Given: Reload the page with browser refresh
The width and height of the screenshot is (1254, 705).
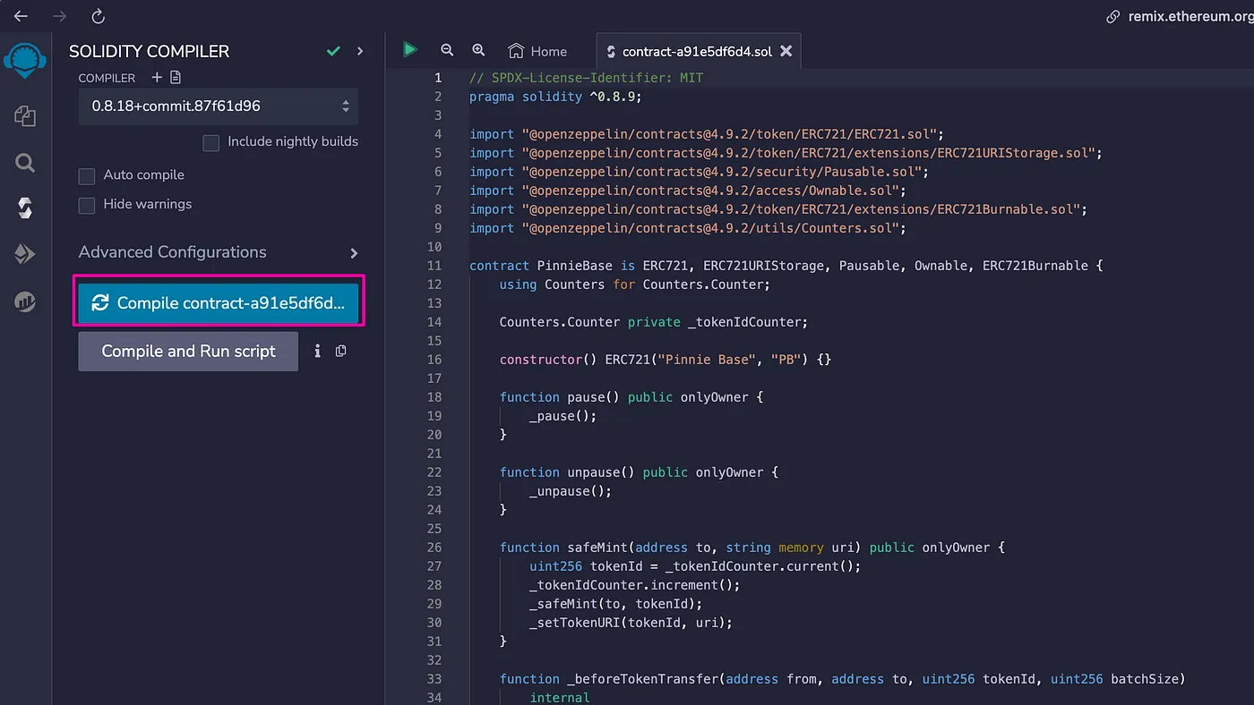Looking at the screenshot, I should click(x=99, y=16).
